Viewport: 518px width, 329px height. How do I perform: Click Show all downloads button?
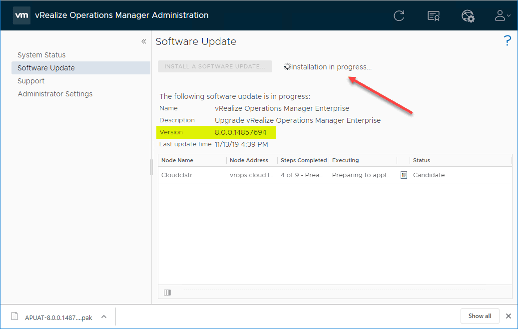pyautogui.click(x=480, y=316)
